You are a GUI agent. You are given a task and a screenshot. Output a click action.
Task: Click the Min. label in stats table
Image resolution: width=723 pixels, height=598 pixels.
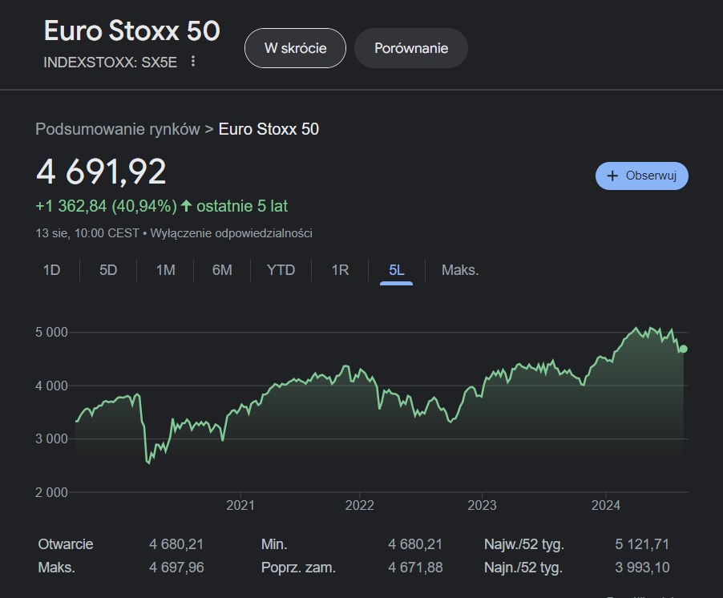click(274, 544)
